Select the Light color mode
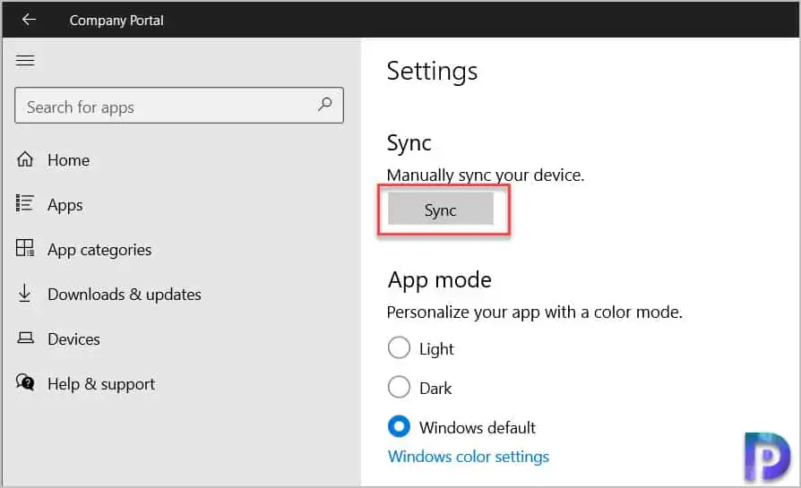Screen dimensions: 801x488 point(399,348)
